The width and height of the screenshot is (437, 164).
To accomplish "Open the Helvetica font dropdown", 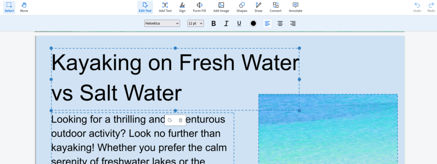I will [162, 23].
